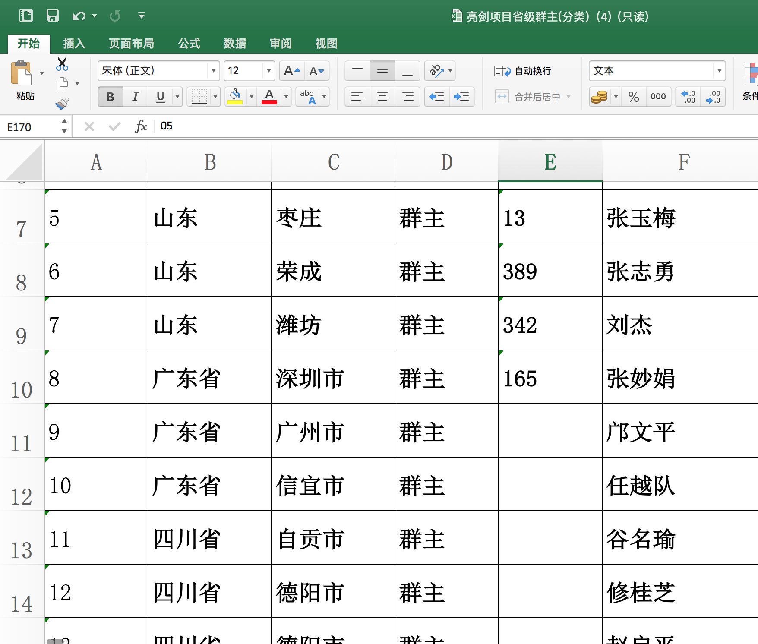Click the Paste clipboard icon

22,73
